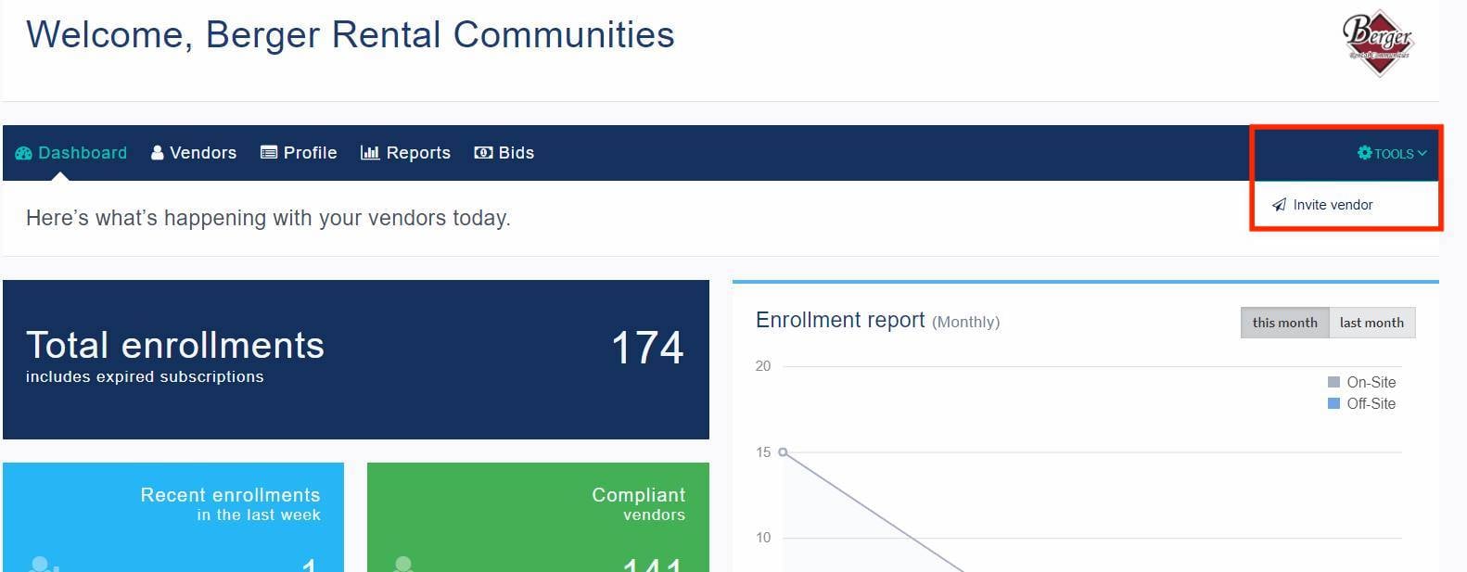Open the Reports tab label

point(418,153)
